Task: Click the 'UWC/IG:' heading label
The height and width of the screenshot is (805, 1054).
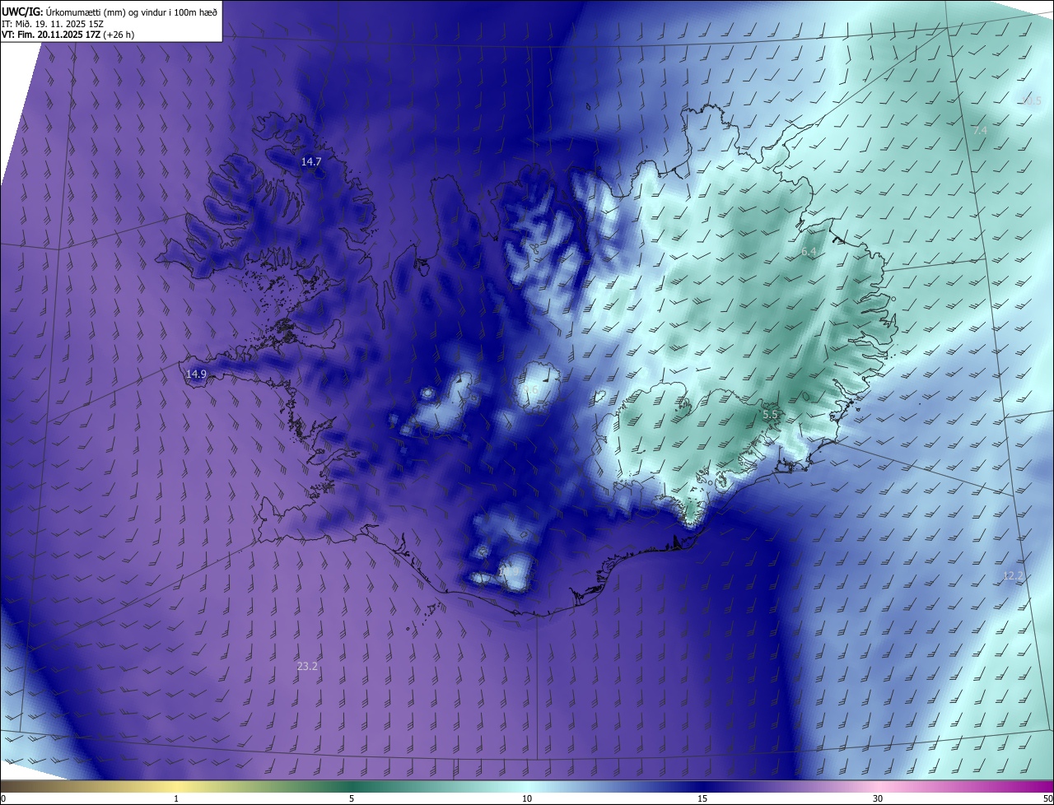Action: coord(23,11)
